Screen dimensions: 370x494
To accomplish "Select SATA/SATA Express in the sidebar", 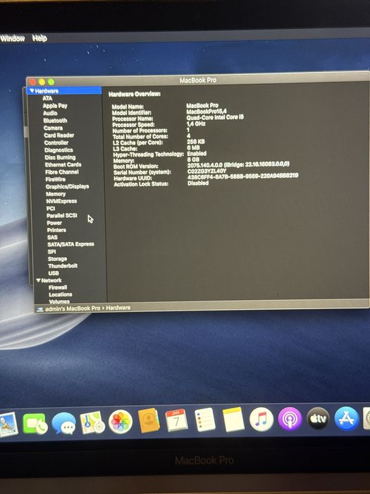I will point(70,244).
